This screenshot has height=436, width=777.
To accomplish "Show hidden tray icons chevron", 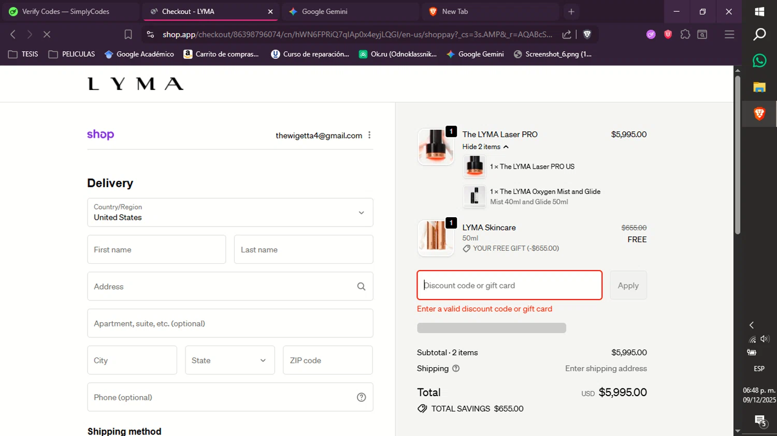I will [752, 325].
